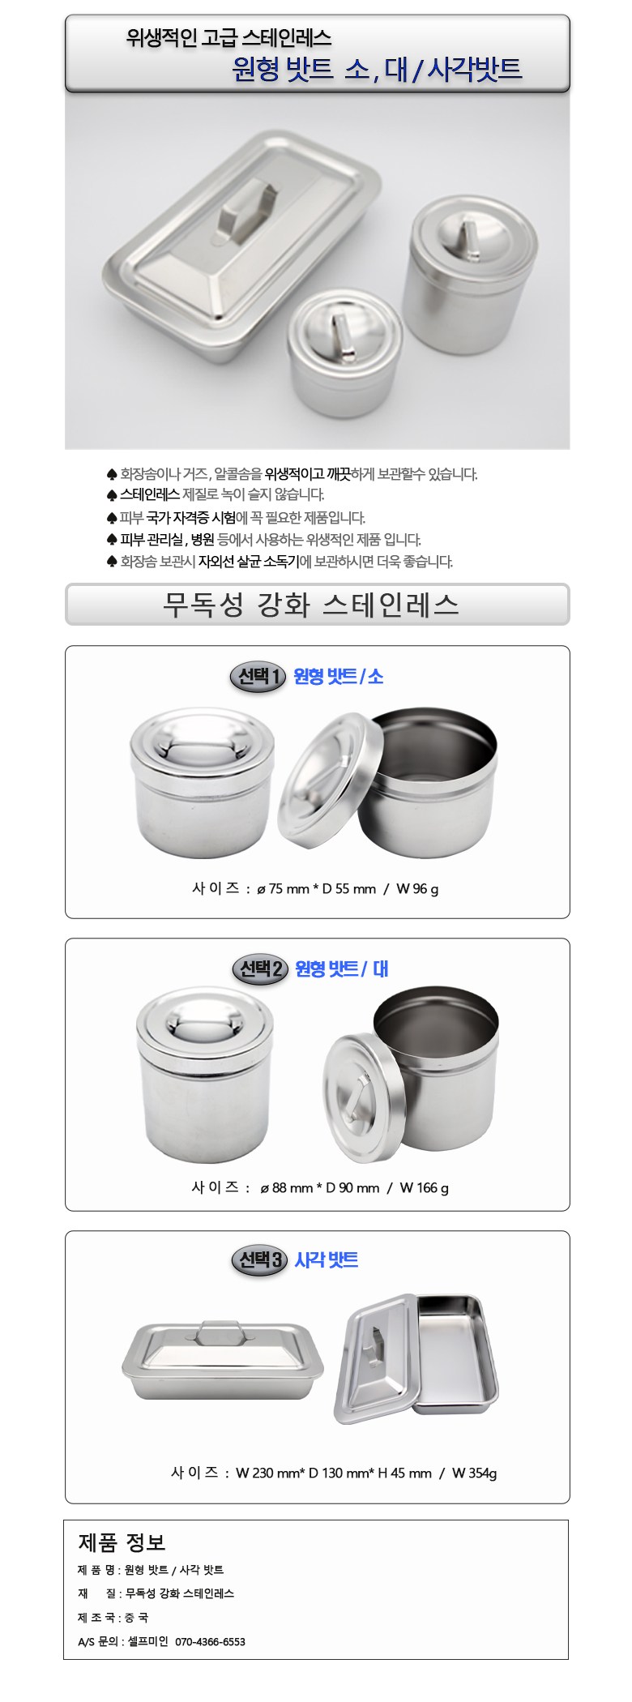Click the first spade bullet icon
Screen dimensions: 632x1702
tap(112, 473)
